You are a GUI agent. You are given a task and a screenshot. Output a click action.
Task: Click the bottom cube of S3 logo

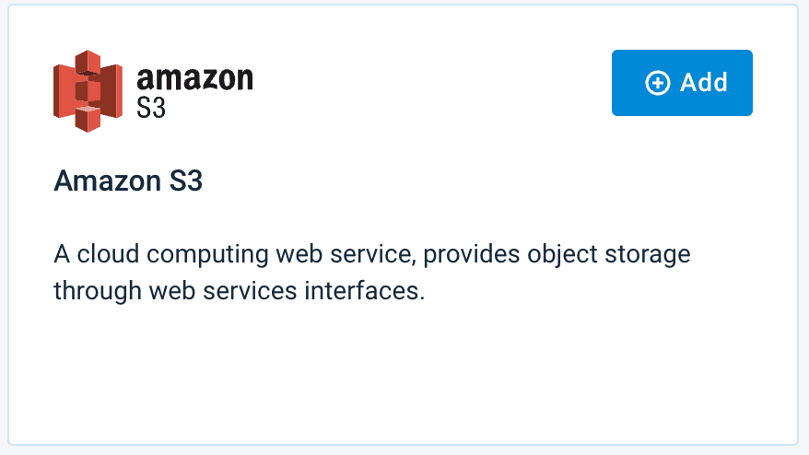[88, 121]
